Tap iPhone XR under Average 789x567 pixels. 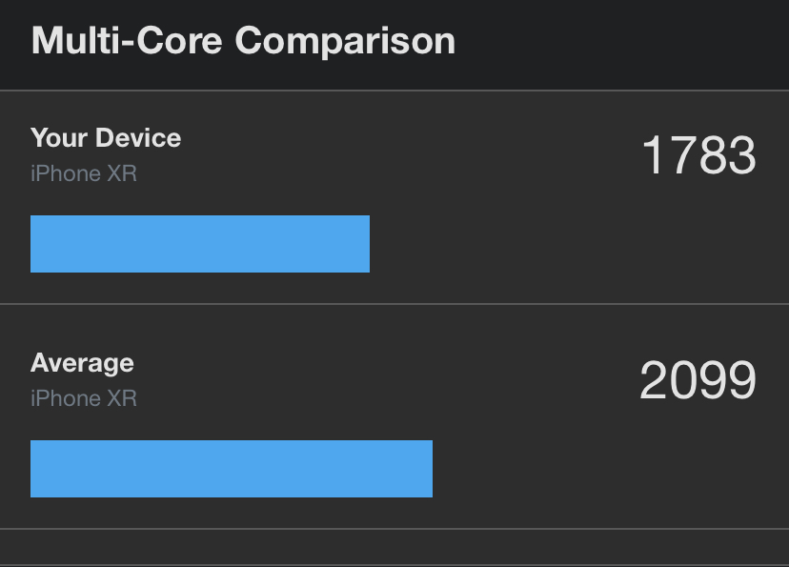click(x=84, y=398)
